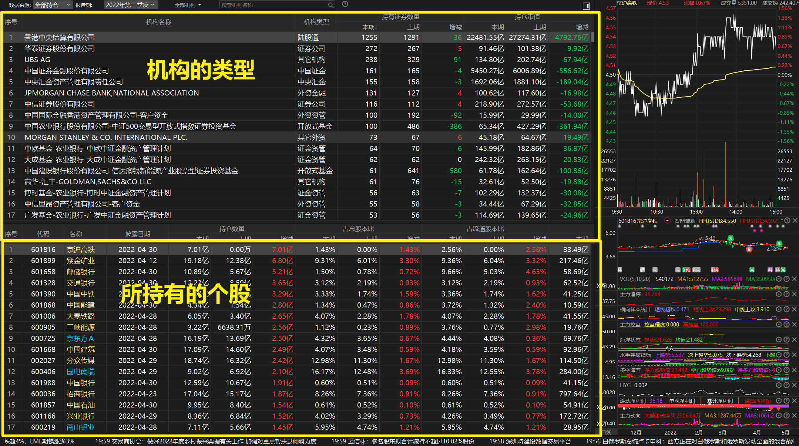
Task: Select 华泰证券股份有限公司 institution row
Action: 297,48
